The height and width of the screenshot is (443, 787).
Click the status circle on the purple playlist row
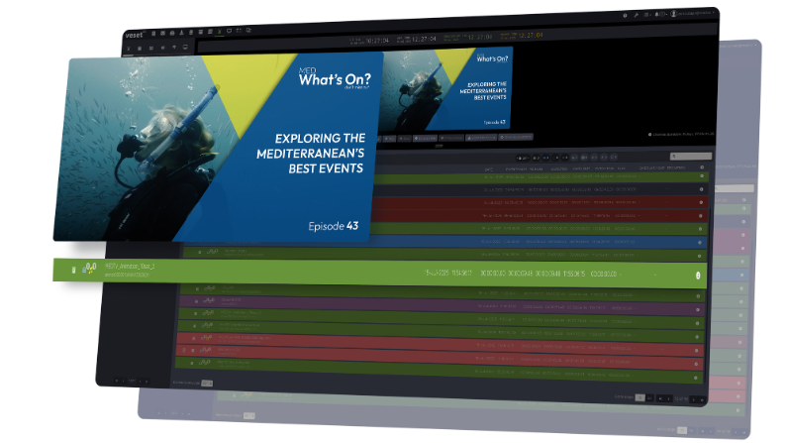(698, 310)
